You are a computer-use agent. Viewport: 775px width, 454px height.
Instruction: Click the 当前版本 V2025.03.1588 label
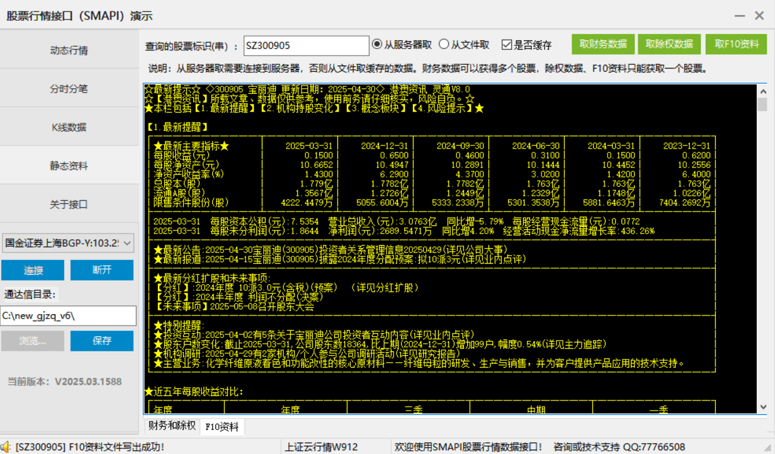point(65,382)
